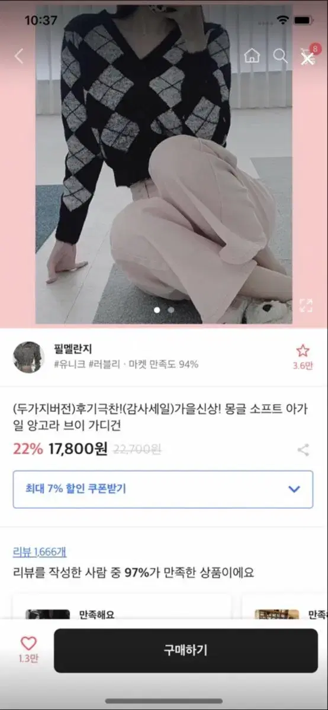Open the second review card thumbnail
328x710 pixels.
(x=276, y=614)
